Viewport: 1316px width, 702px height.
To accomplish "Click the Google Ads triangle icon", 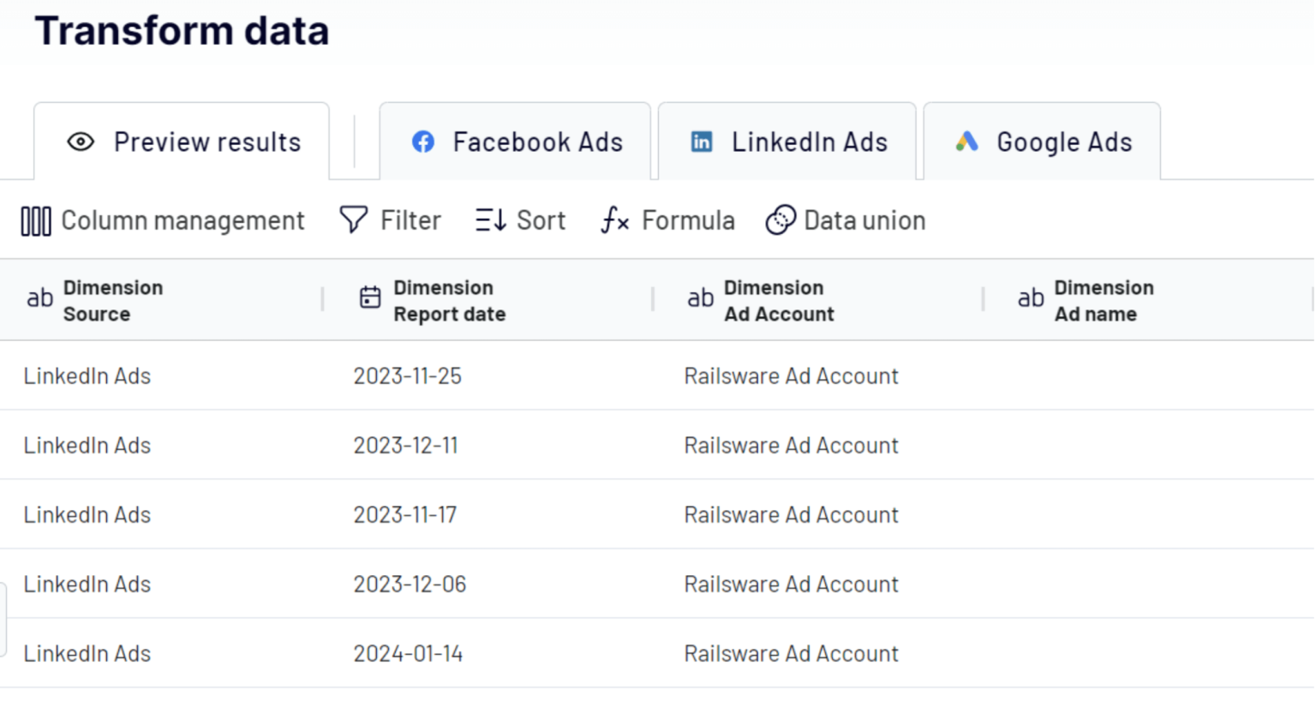I will tap(966, 141).
